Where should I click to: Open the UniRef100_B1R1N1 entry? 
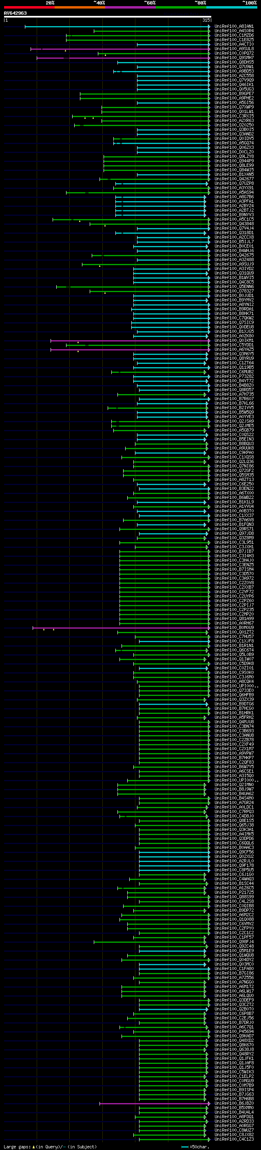point(234,645)
